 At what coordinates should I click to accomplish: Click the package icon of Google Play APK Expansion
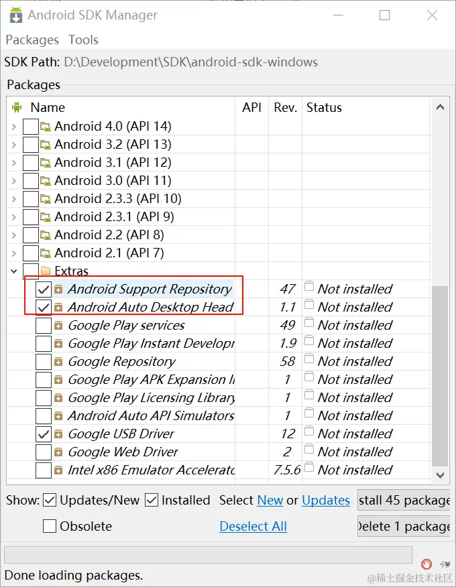pyautogui.click(x=58, y=380)
